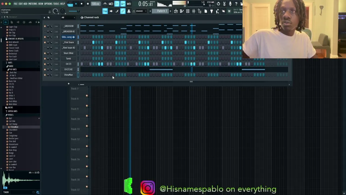The height and width of the screenshot is (195, 346).
Task: Open the PATTERNS menu
Action: [33, 4]
